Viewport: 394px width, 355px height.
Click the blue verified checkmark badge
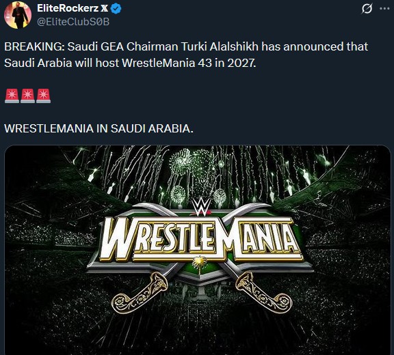point(116,8)
